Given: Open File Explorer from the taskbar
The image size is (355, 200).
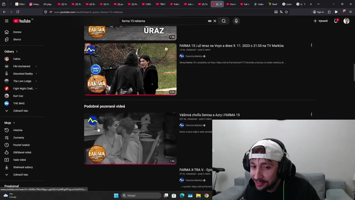Looking at the screenshot, I should pyautogui.click(x=198, y=196).
